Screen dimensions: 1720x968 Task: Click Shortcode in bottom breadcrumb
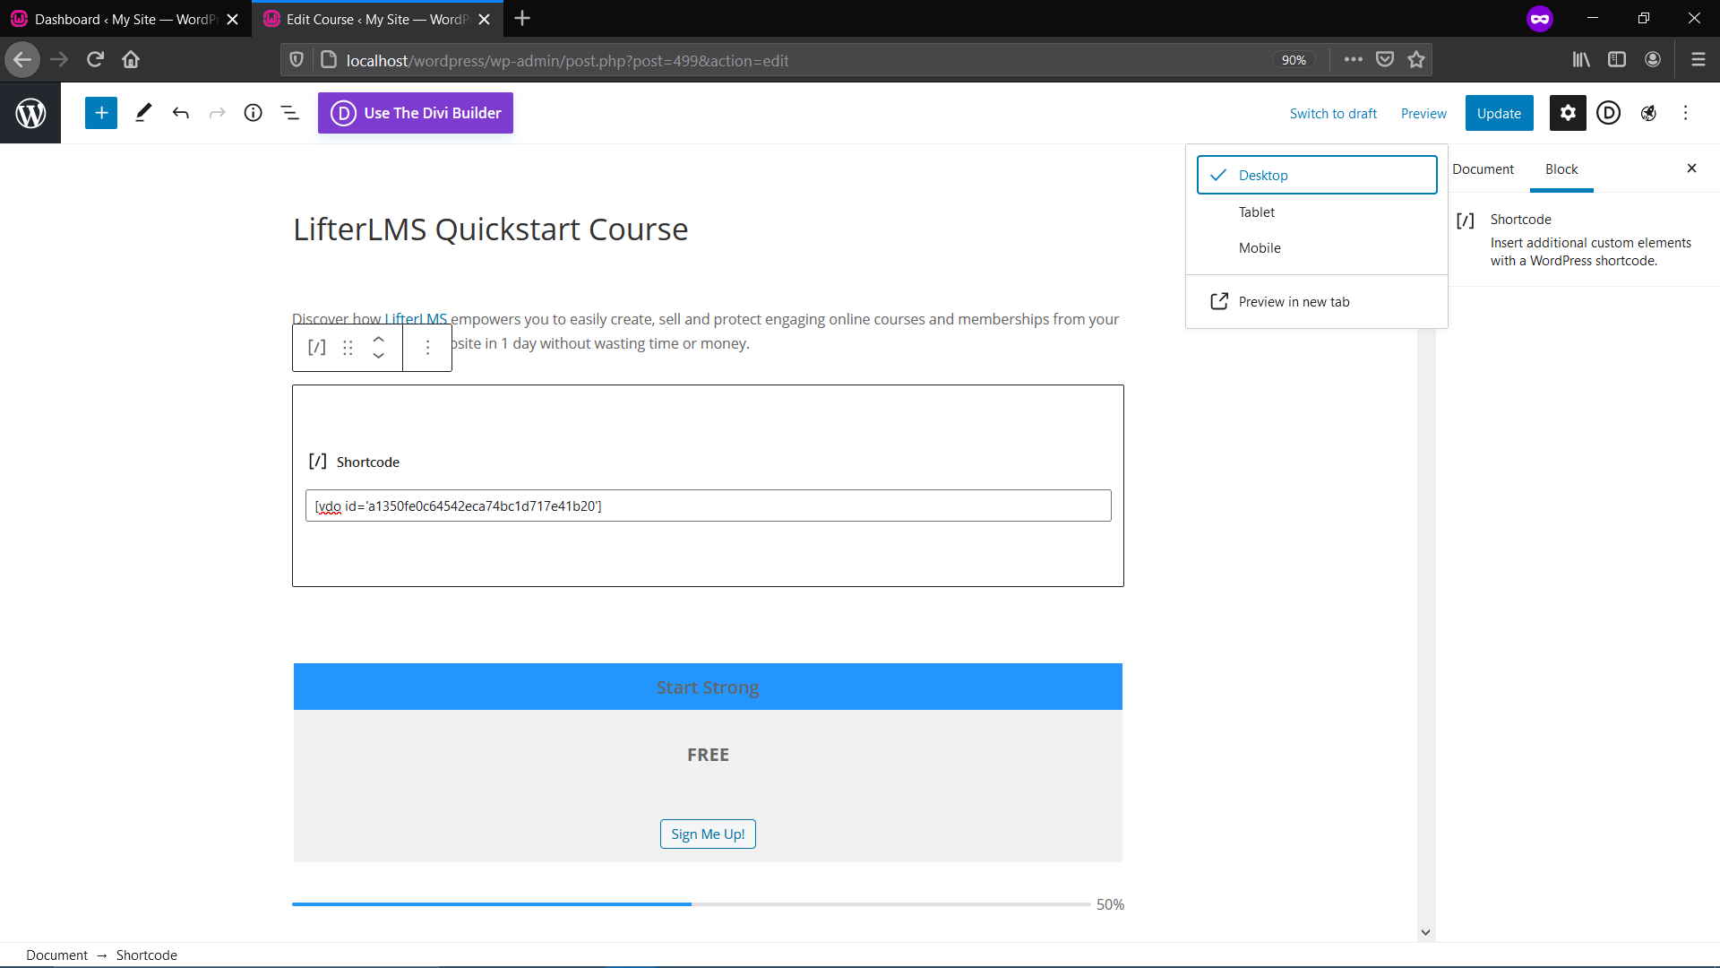tap(147, 955)
